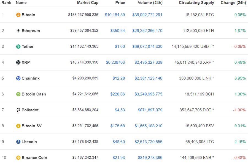Click the Polkadot P logo icon

[18, 110]
